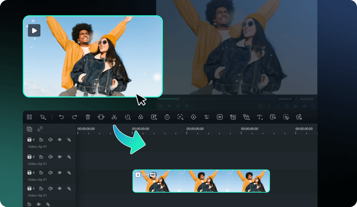This screenshot has width=357, height=207.
Task: Select the HD clip on the timeline
Action: (x=201, y=181)
